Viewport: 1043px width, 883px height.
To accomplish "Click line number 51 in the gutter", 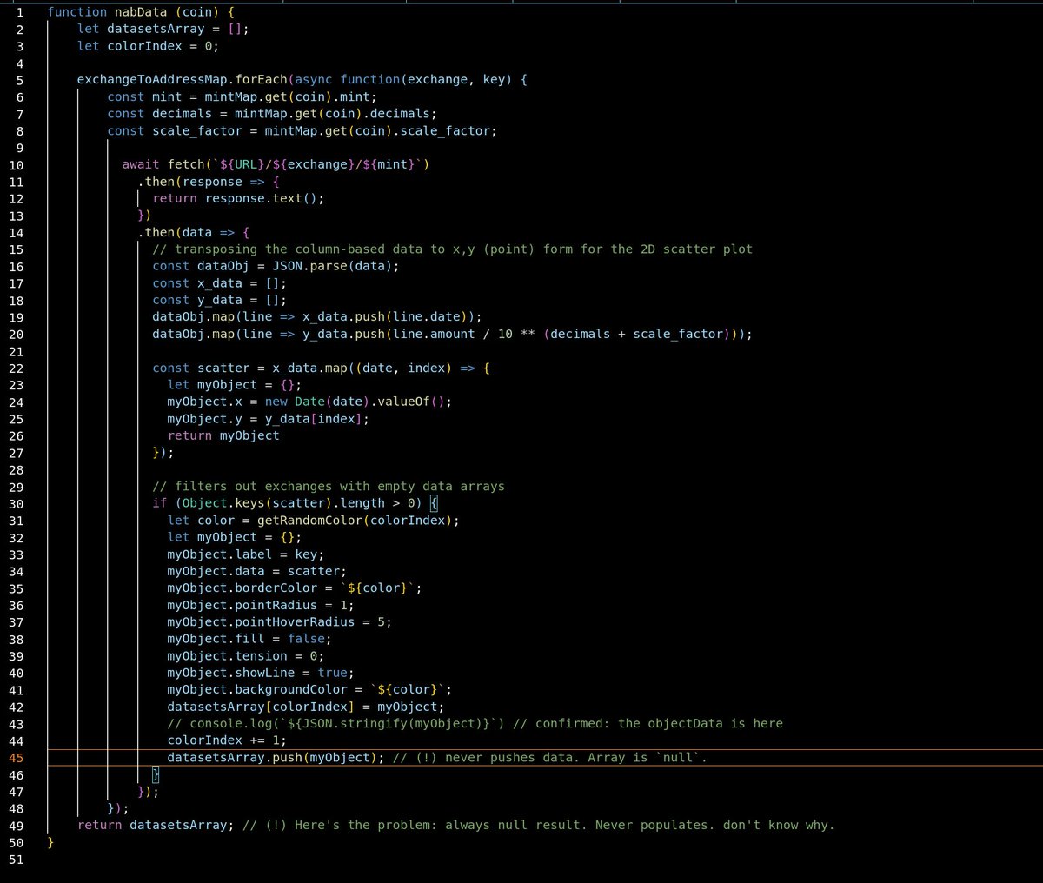I will click(16, 859).
